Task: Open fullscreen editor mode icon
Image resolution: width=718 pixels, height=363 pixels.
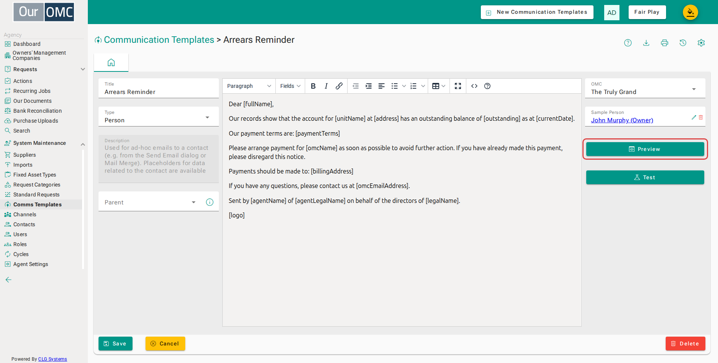Action: pos(458,86)
